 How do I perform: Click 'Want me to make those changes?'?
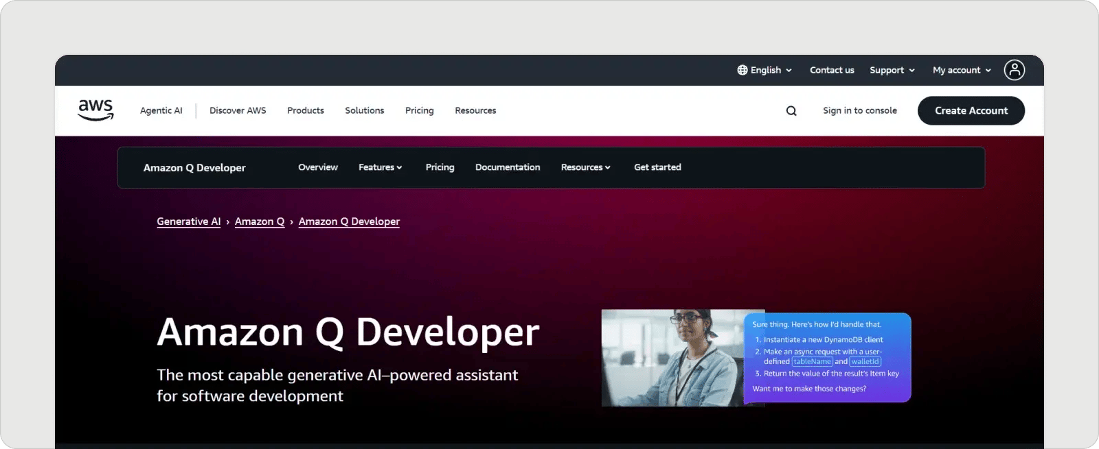[809, 389]
